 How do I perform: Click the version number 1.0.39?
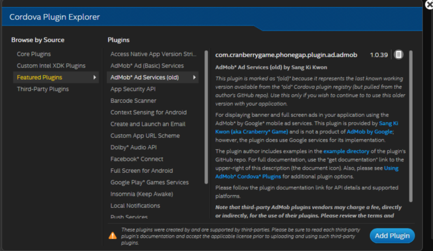(x=379, y=55)
